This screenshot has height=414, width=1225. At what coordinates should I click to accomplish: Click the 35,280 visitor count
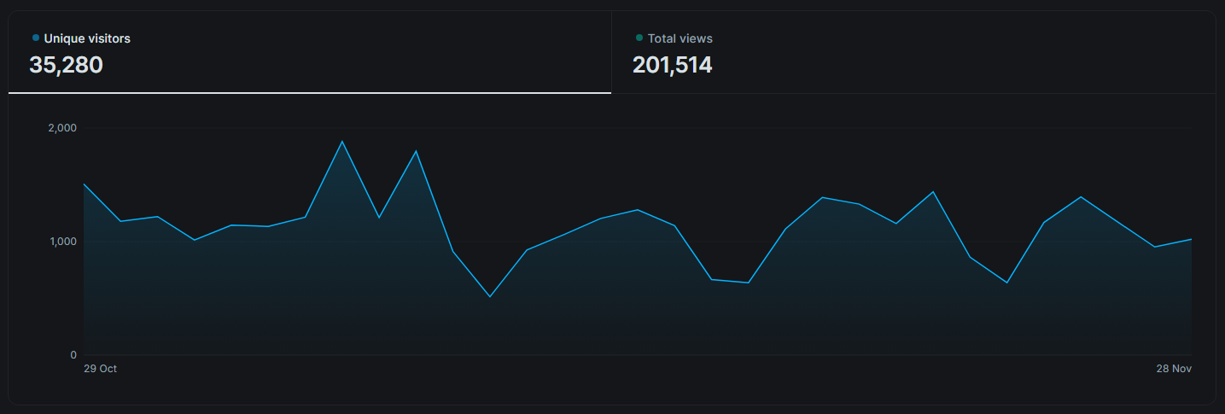66,65
